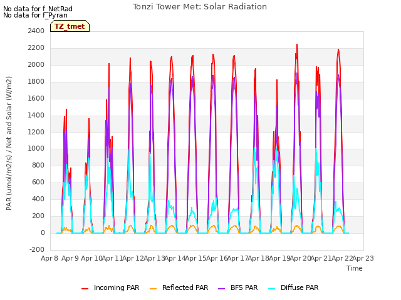Click the 2200 y-axis tick label
The height and width of the screenshot is (300, 401).
(36, 48)
